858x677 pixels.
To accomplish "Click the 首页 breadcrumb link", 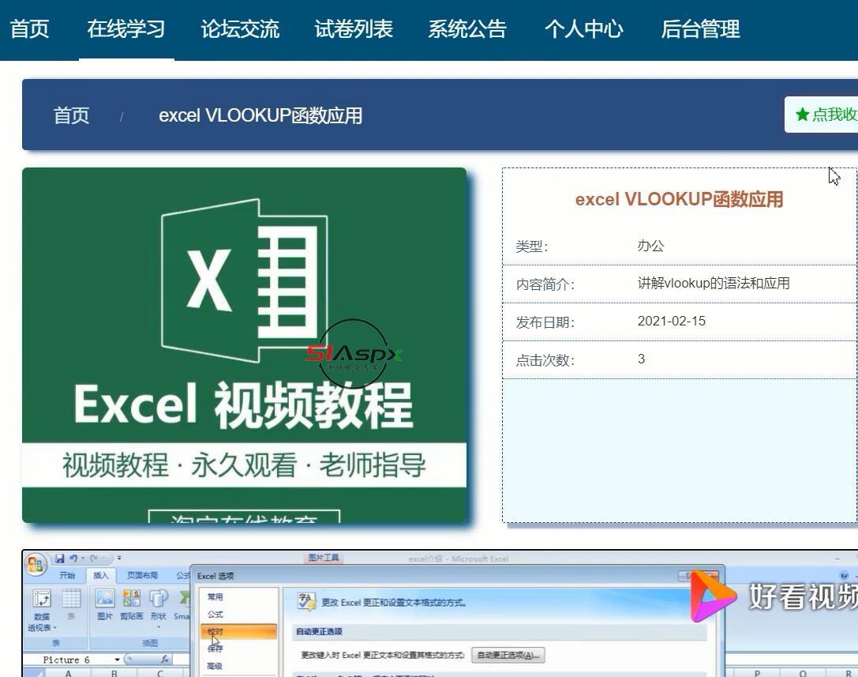I will (71, 115).
